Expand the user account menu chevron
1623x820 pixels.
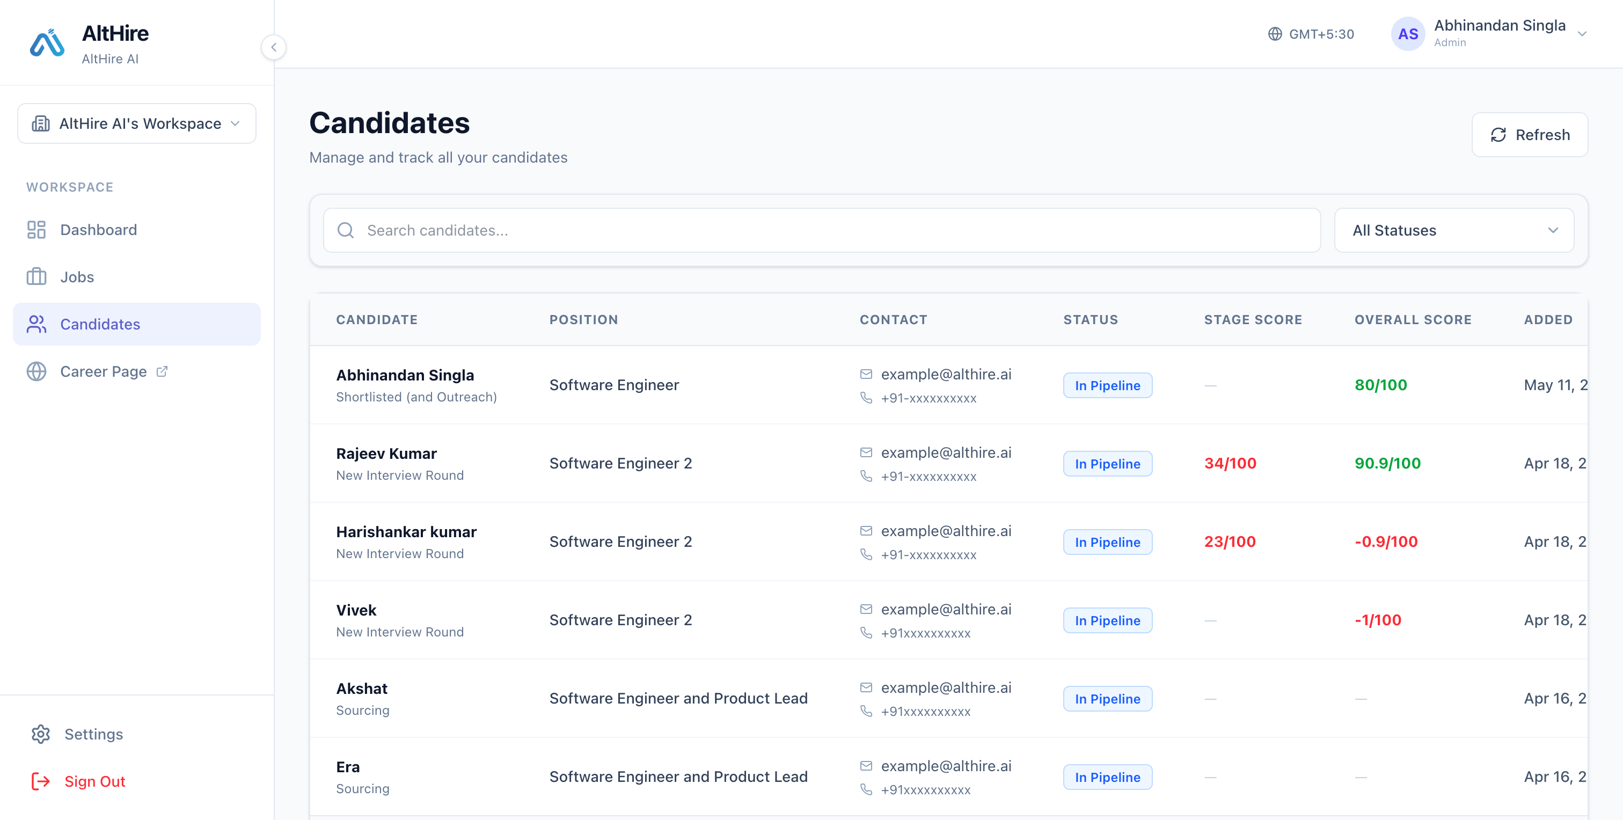point(1582,34)
